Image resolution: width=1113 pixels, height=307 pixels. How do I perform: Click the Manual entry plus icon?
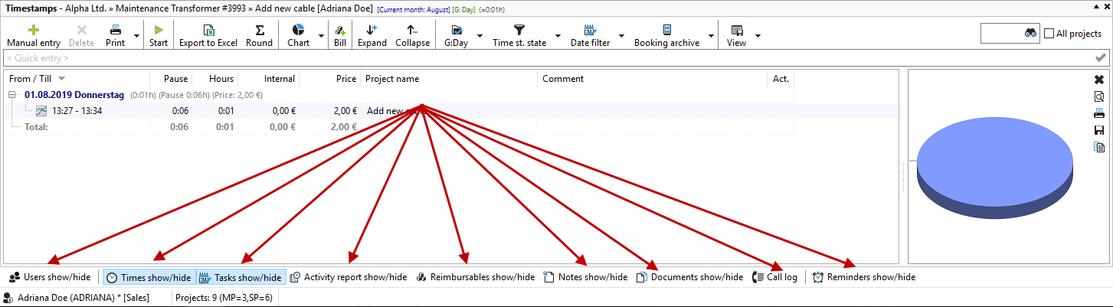[34, 30]
